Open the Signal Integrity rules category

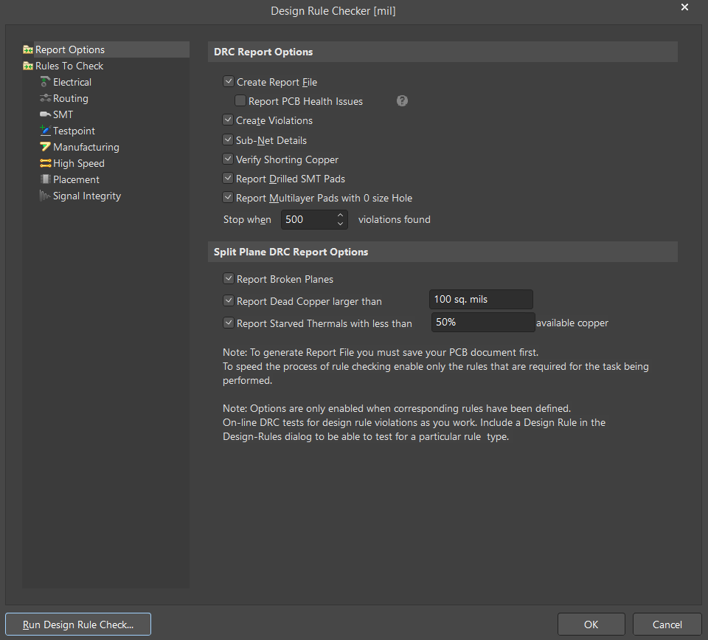point(87,196)
